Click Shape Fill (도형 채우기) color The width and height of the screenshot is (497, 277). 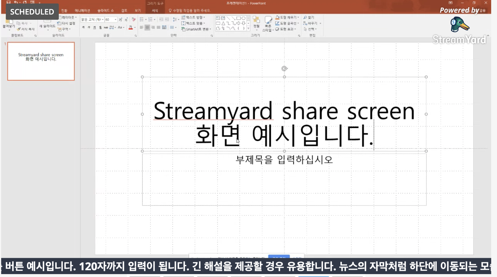(x=287, y=17)
